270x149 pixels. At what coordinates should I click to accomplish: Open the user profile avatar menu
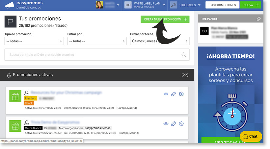(99, 5)
